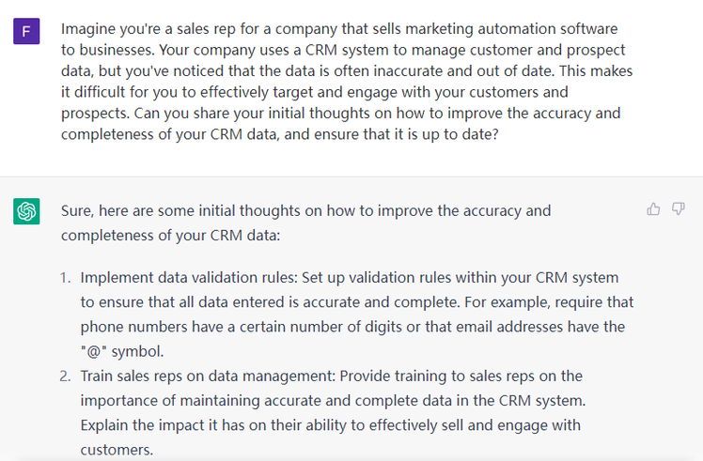Click the purple F user avatar
This screenshot has height=461, width=703.
(26, 35)
